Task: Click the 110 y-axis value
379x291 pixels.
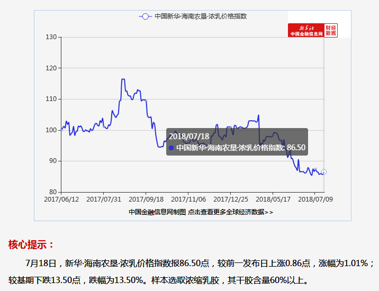Action: point(51,99)
